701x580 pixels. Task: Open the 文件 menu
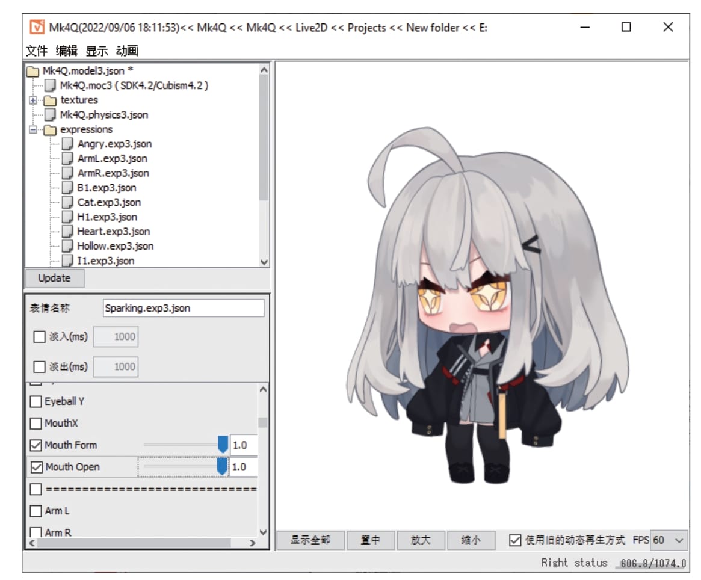tap(37, 51)
